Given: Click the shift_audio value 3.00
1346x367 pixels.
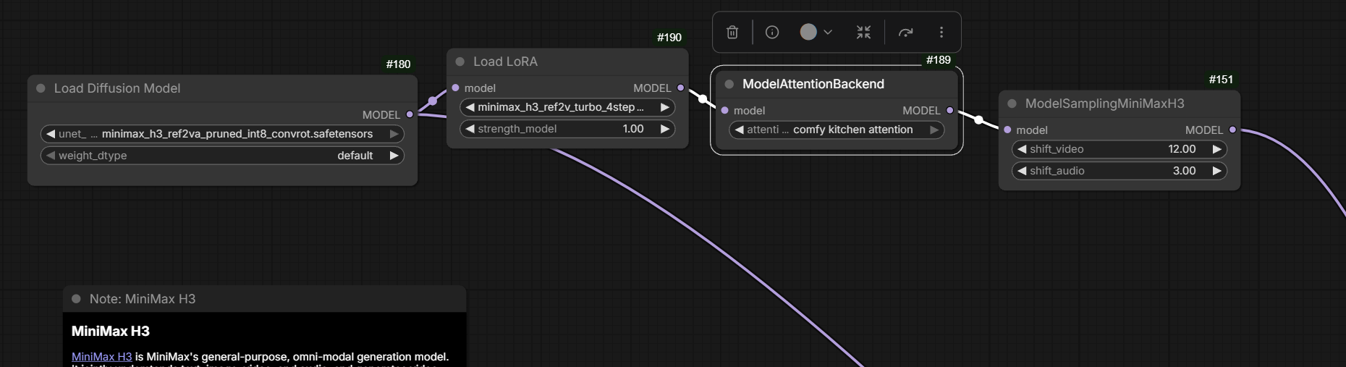Looking at the screenshot, I should click(x=1184, y=171).
